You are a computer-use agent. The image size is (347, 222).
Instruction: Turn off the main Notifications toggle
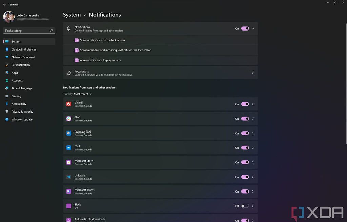[x=245, y=28]
